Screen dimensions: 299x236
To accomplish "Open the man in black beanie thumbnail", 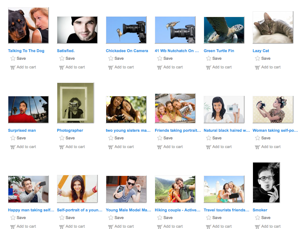I will click(77, 30).
